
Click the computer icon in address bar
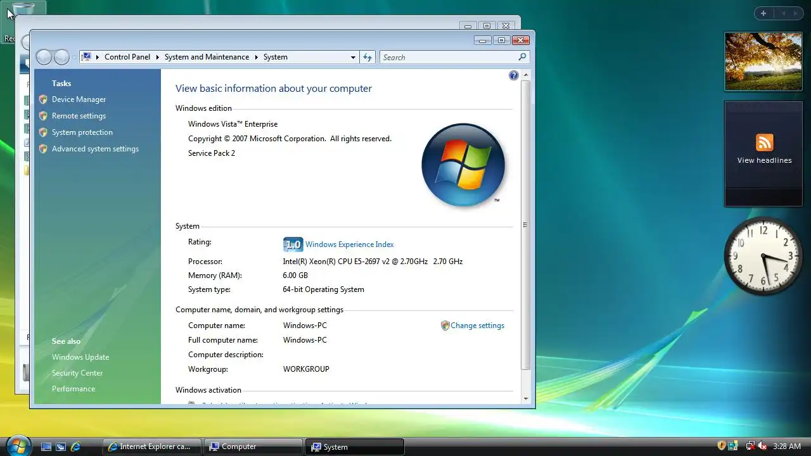point(87,57)
